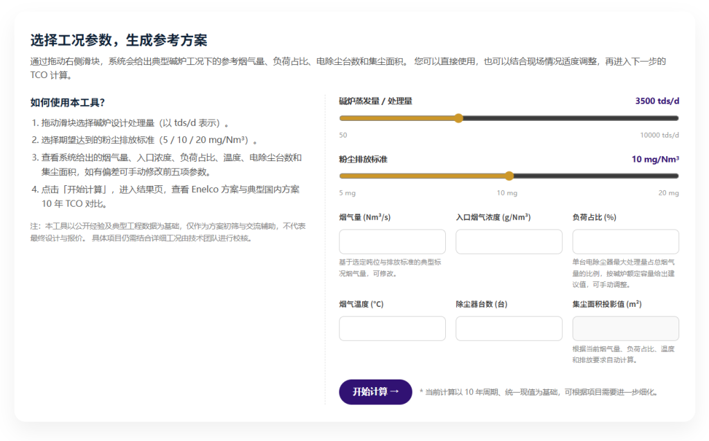Click the 粉尘排放标准 label text

363,159
